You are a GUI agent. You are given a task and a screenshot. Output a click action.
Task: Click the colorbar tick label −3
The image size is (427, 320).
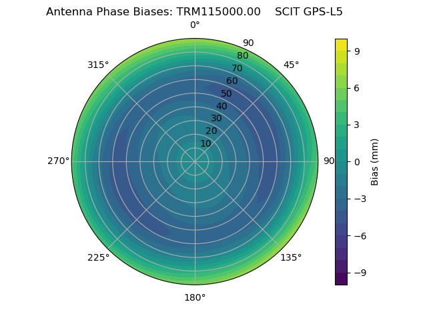pyautogui.click(x=360, y=199)
